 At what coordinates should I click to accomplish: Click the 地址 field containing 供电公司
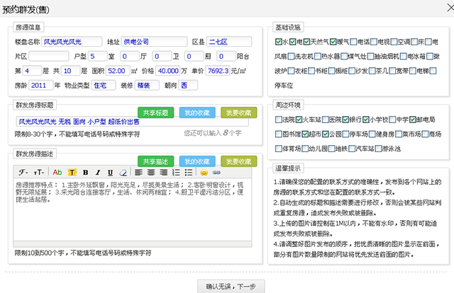pos(154,42)
